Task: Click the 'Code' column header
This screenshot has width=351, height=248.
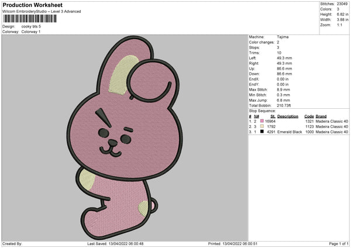Action: pos(309,116)
